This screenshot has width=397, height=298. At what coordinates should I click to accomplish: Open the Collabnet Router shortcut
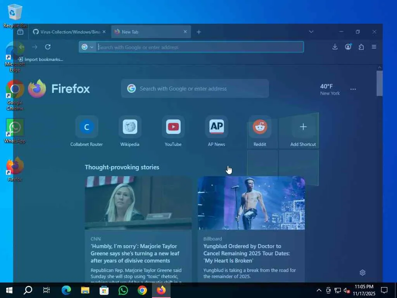click(86, 131)
